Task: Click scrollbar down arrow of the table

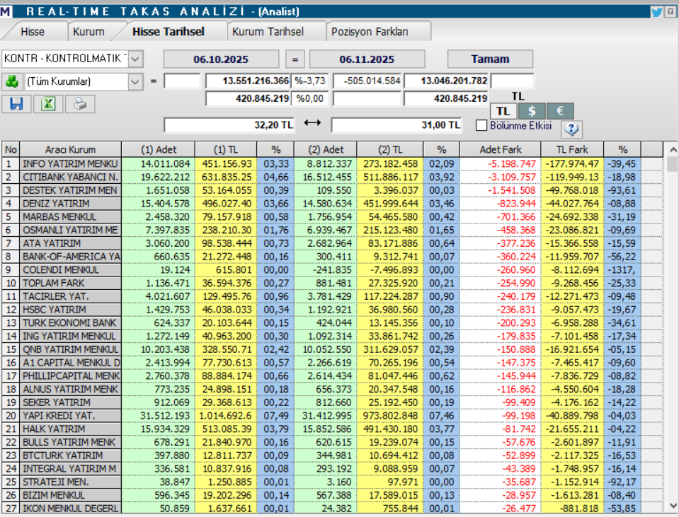Action: click(673, 505)
